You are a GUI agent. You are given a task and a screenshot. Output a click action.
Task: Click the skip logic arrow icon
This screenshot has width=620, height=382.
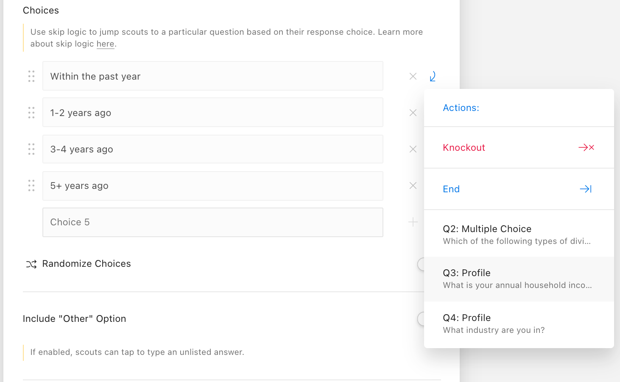(433, 76)
